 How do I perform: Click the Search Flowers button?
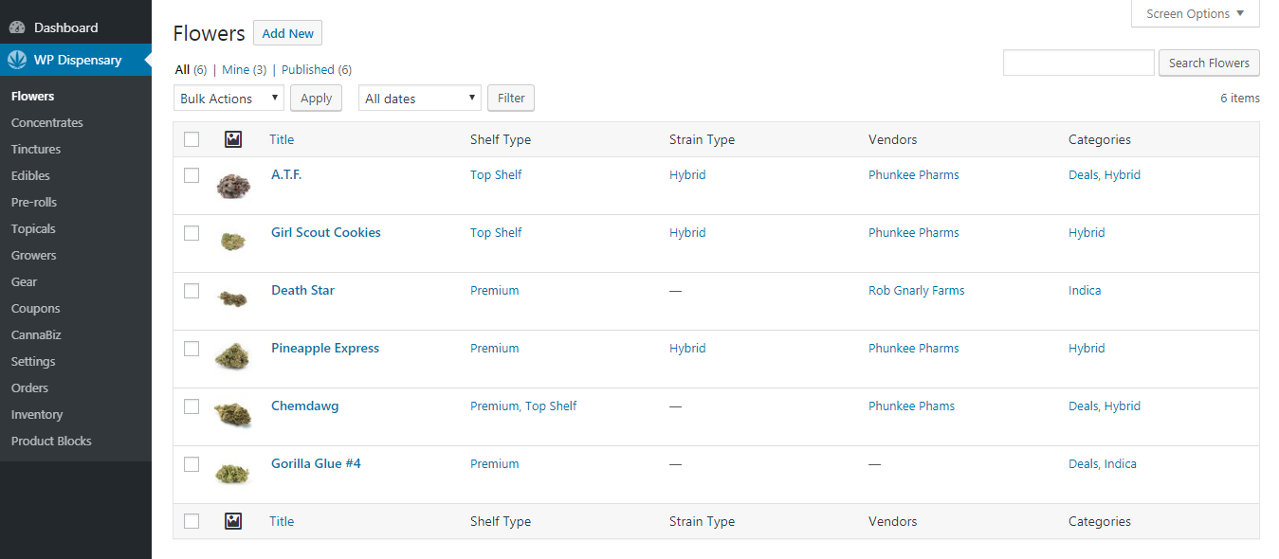click(x=1209, y=63)
